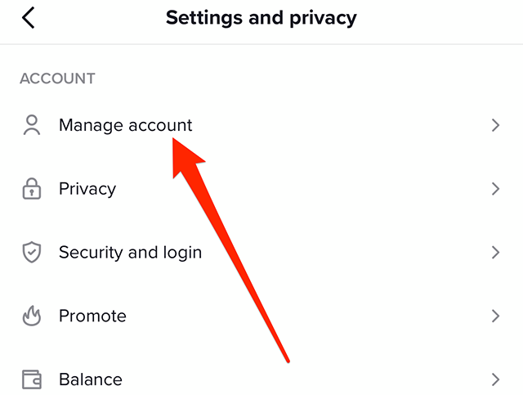Click the chevron on the Balance row
Image resolution: width=523 pixels, height=395 pixels.
(496, 379)
